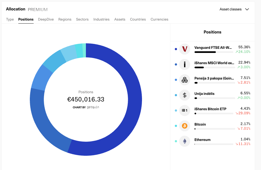Open the DeepDive tab

pyautogui.click(x=46, y=19)
